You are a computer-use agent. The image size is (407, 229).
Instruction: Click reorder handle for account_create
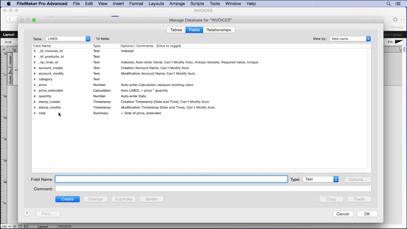click(35, 68)
